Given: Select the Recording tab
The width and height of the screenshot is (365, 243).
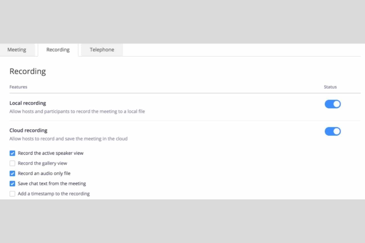Looking at the screenshot, I should coord(58,50).
